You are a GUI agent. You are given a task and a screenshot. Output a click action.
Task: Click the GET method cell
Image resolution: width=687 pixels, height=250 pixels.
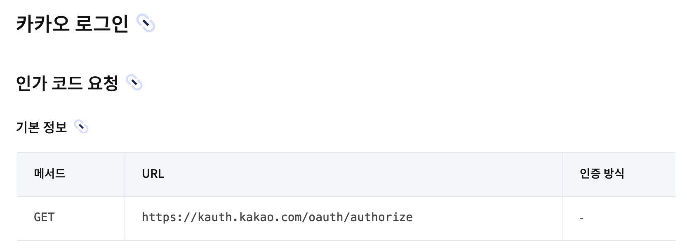click(x=44, y=217)
